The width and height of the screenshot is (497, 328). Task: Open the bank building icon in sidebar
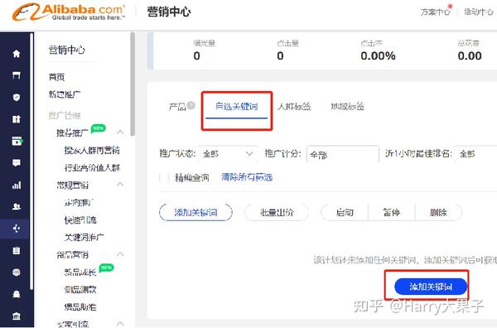(17, 316)
